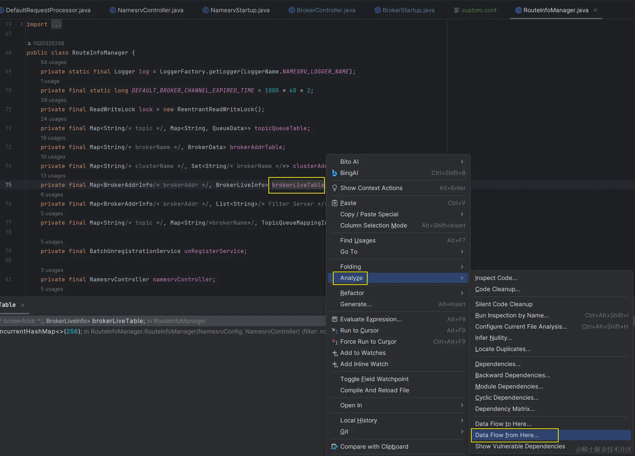Click the Compare with Clipboard icon

(x=335, y=447)
